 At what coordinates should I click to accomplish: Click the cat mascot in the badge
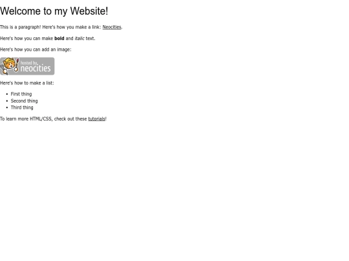pos(10,66)
